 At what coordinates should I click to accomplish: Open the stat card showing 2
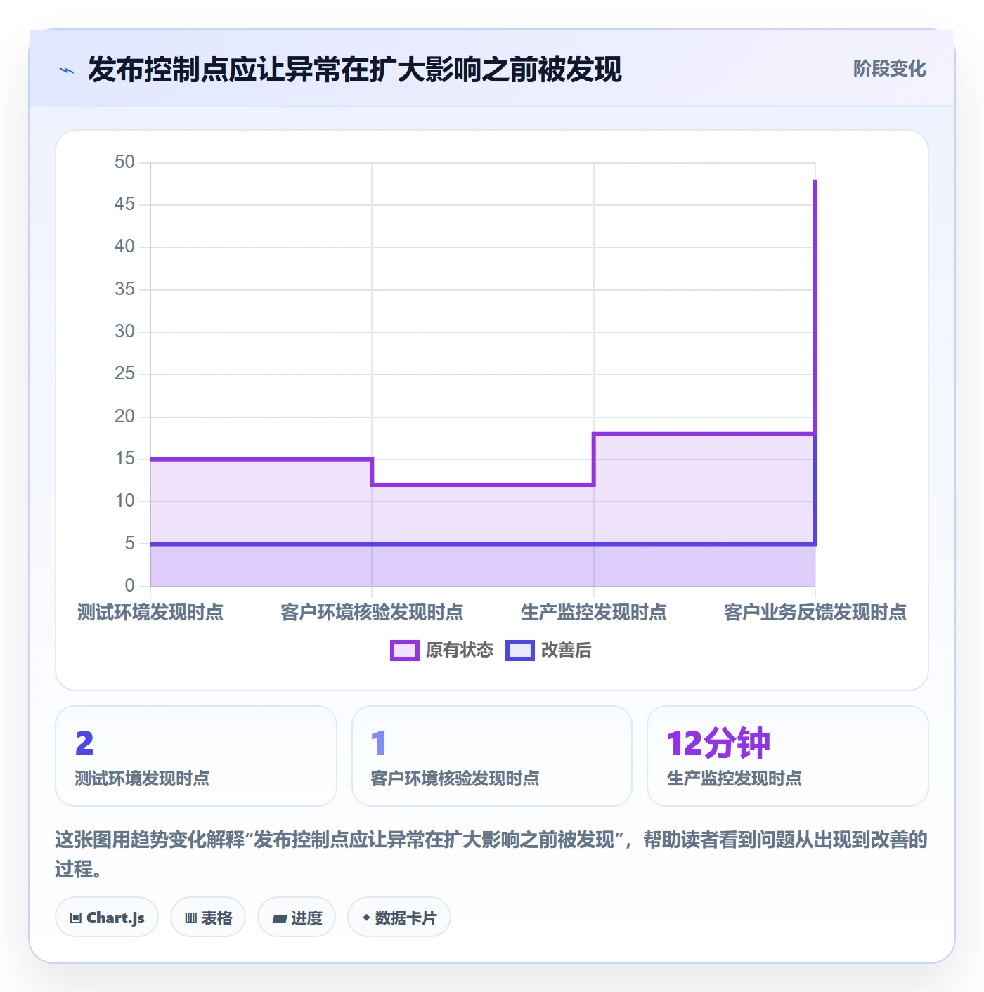(x=196, y=756)
